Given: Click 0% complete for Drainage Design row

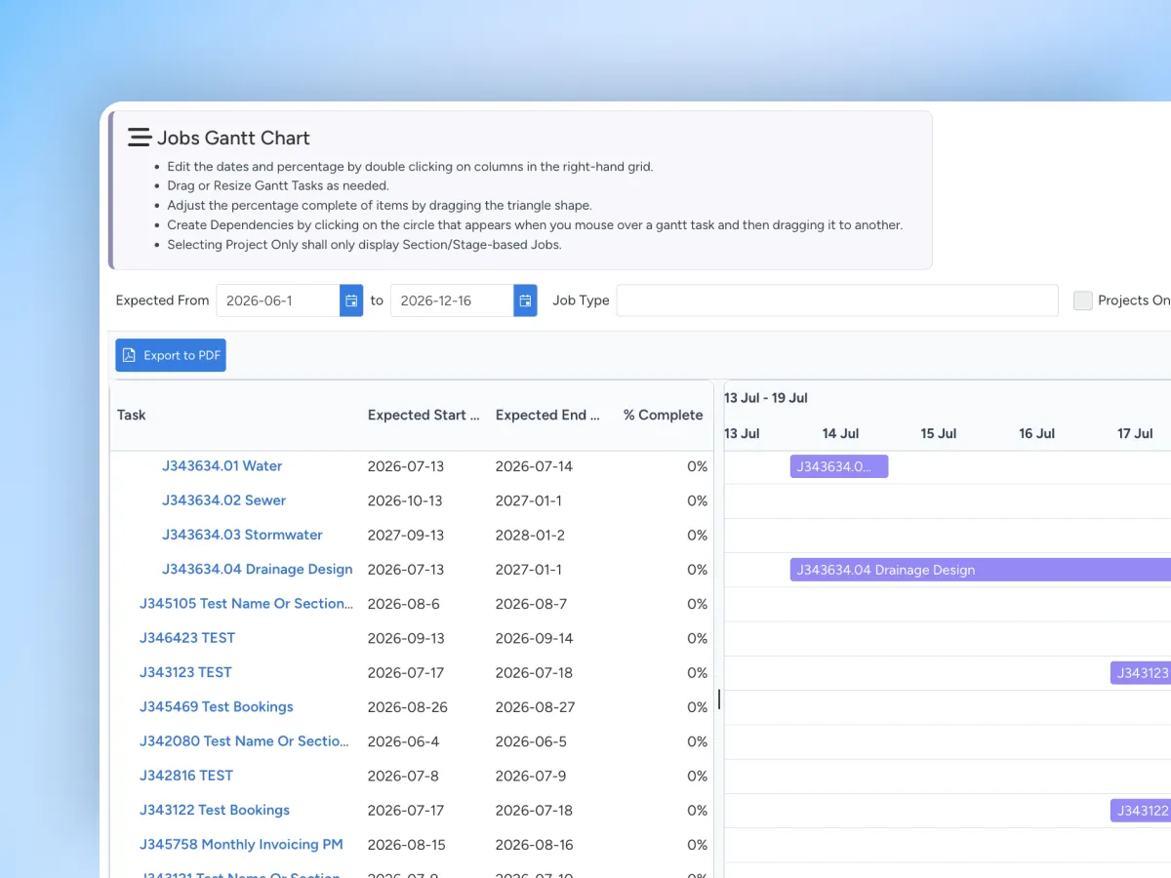Looking at the screenshot, I should tap(697, 570).
